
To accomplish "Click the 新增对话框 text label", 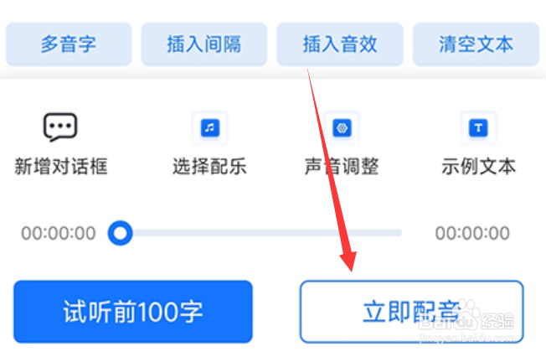I will [x=61, y=166].
